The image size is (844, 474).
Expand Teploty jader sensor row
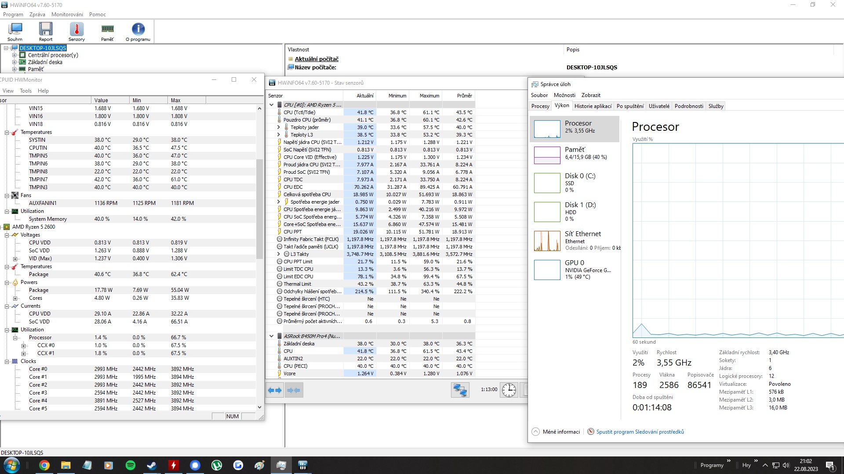coord(278,127)
